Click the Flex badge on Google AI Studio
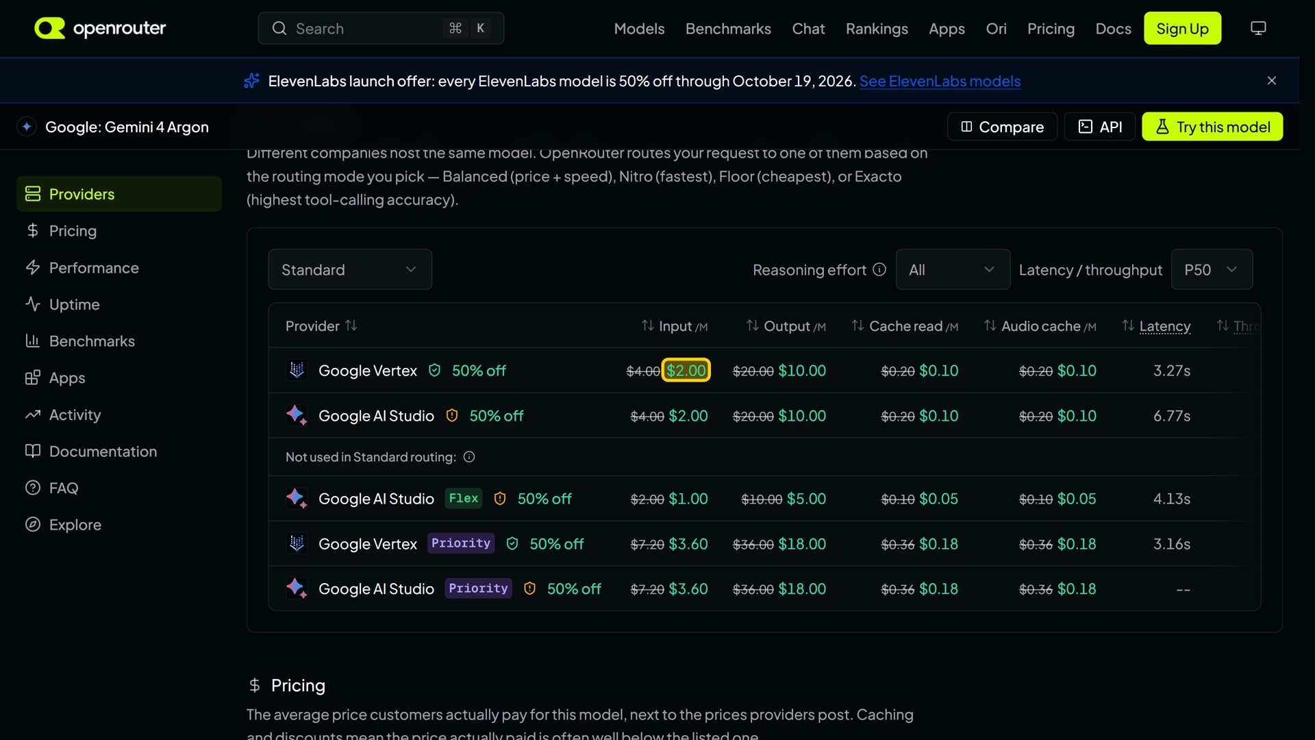The width and height of the screenshot is (1315, 740). tap(464, 498)
